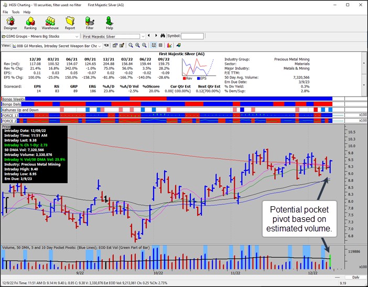The image size is (368, 287).
Task: Click the edit chart pencil icon
Action: pyautogui.click(x=122, y=45)
